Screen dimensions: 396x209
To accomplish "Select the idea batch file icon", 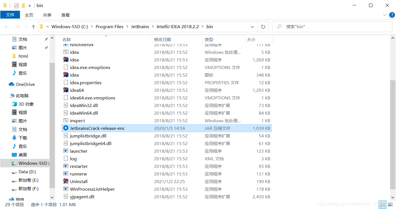I will click(66, 52).
